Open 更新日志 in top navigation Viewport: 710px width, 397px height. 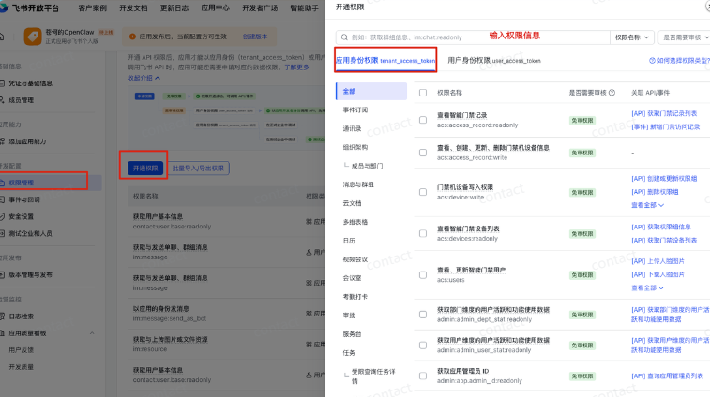coord(174,7)
